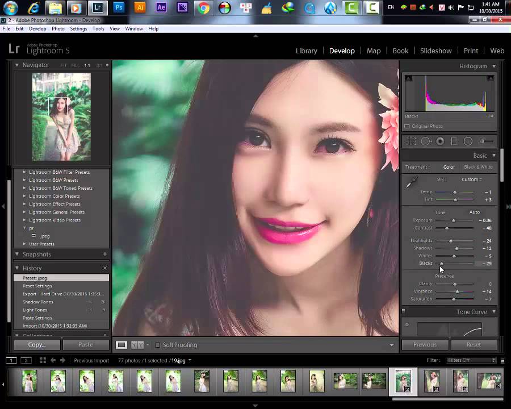Toggle the Original Photo checkbox in Histogram
Screen dimensions: 511x409
(407, 126)
